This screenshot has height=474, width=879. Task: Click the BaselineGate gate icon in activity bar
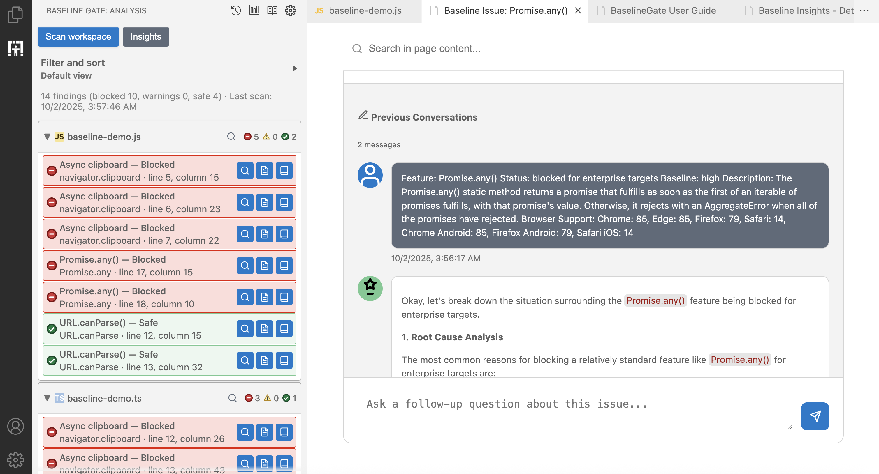[x=16, y=48]
